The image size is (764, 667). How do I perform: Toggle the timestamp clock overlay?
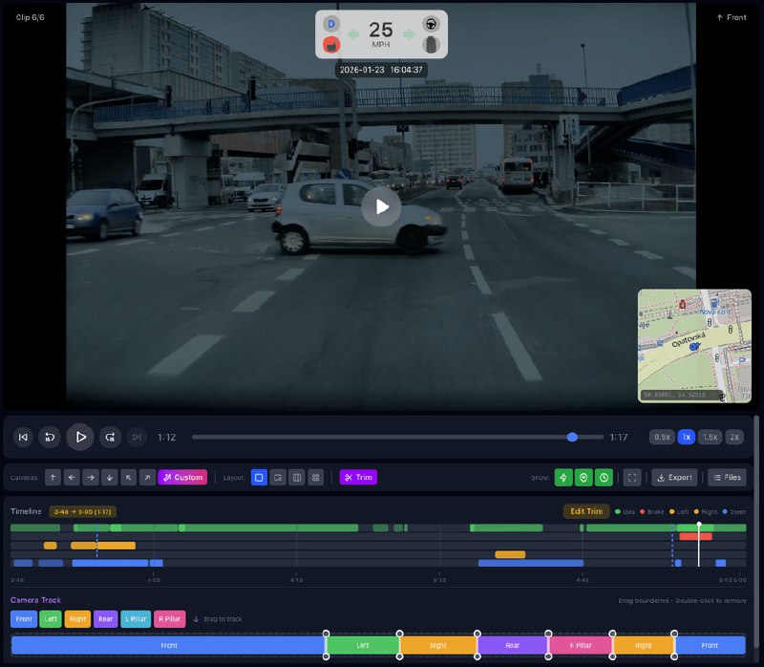[605, 478]
